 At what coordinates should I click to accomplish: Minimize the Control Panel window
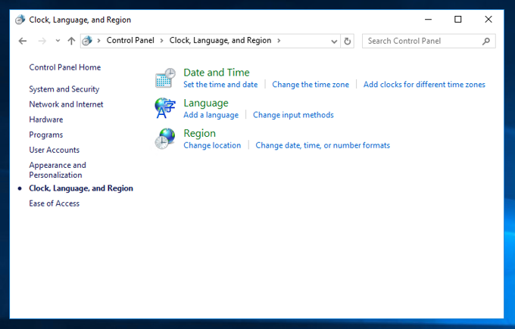point(428,20)
